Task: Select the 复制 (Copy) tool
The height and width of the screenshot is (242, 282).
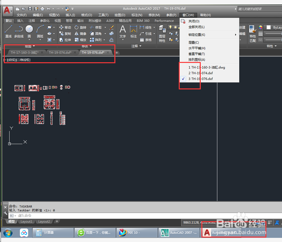Action: 65,34
